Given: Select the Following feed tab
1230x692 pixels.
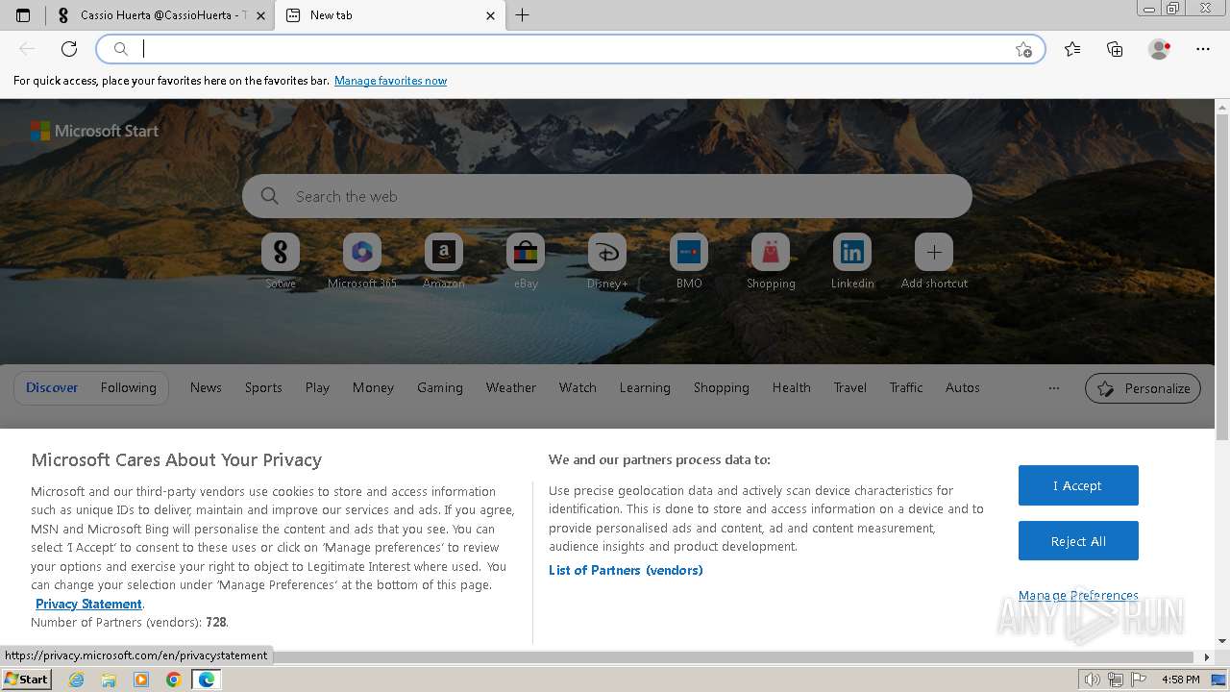Looking at the screenshot, I should pyautogui.click(x=128, y=387).
